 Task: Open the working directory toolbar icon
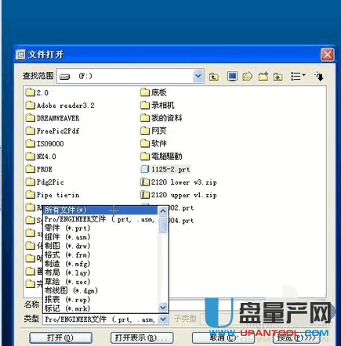coord(248,77)
